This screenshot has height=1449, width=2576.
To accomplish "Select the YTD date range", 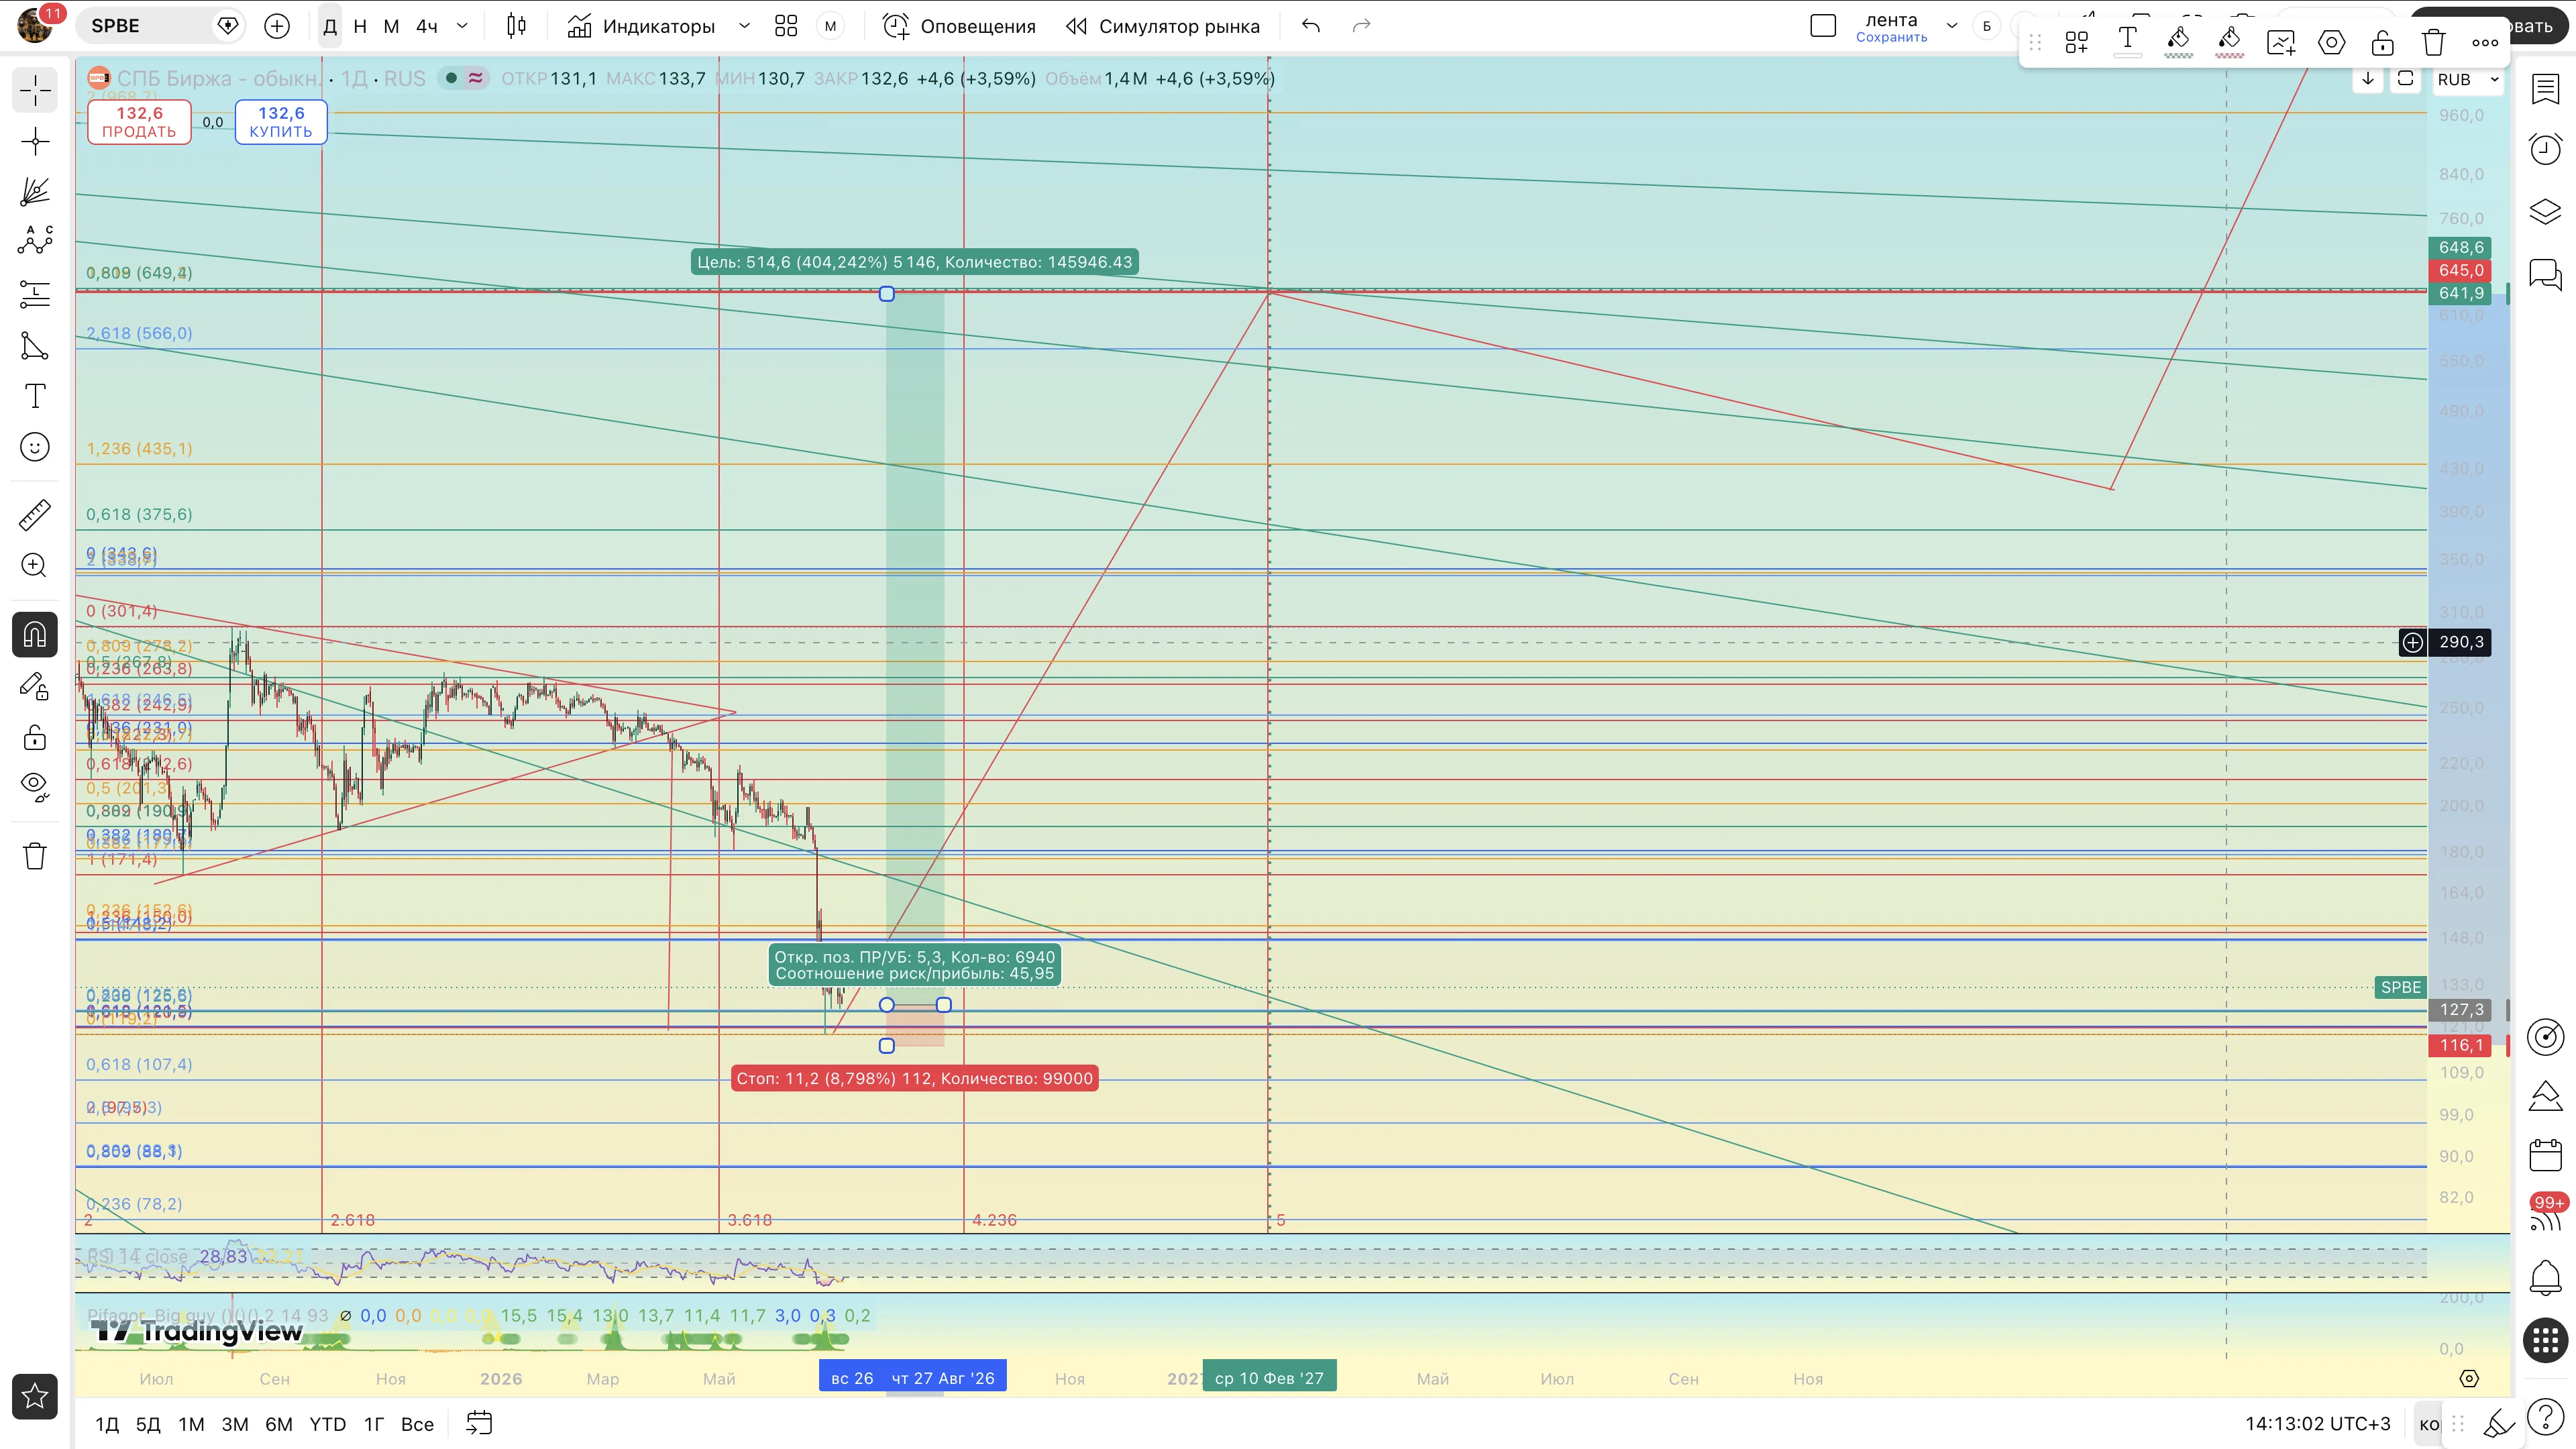I will click(327, 1424).
